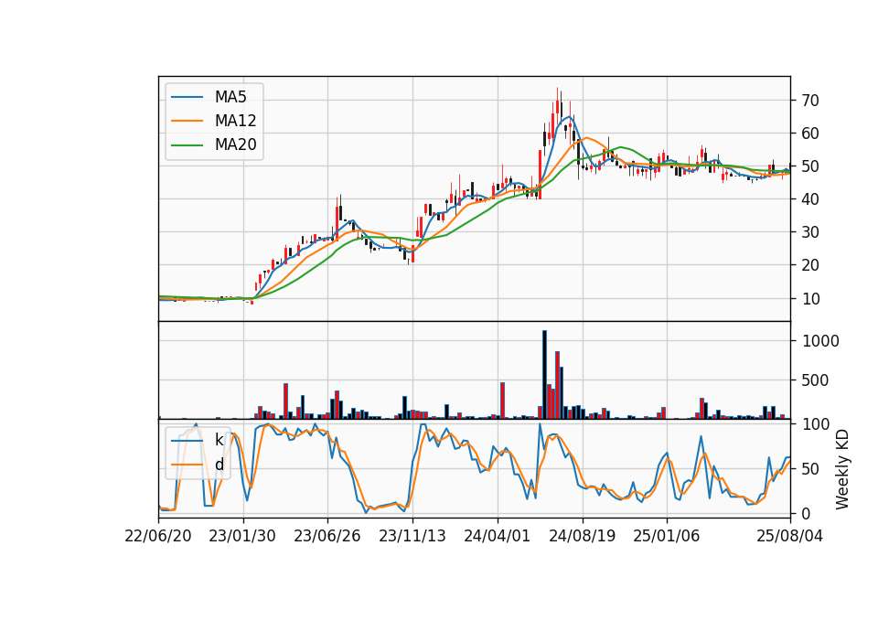The width and height of the screenshot is (878, 631).
Task: Click the MA12 legend label
Action: 235,121
